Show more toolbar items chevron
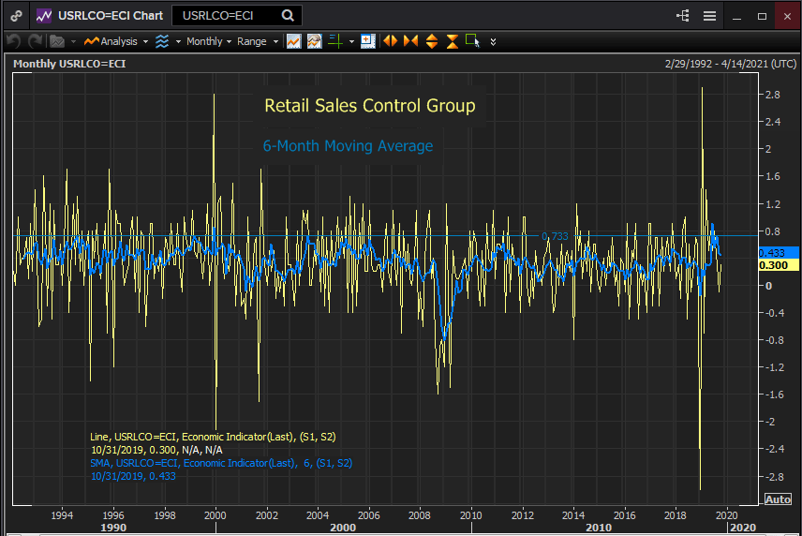 [x=493, y=41]
